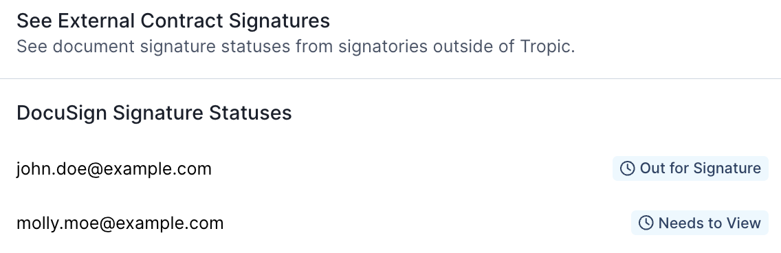Screen dimensions: 781x253
Task: Click the clock icon beside Out for Signature
Action: coord(627,168)
